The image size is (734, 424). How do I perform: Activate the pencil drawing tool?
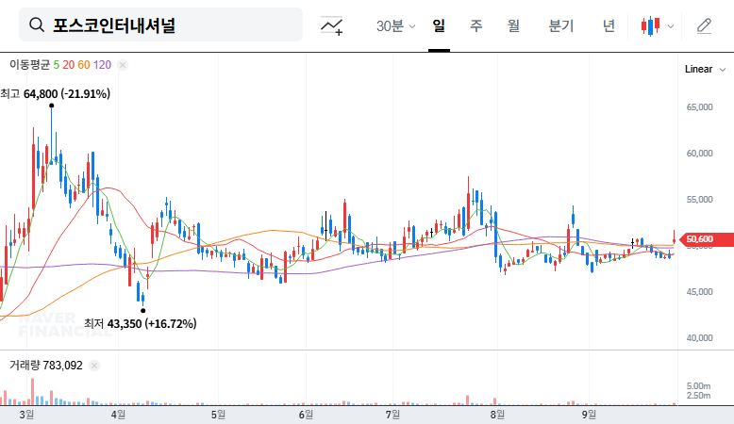pyautogui.click(x=704, y=25)
